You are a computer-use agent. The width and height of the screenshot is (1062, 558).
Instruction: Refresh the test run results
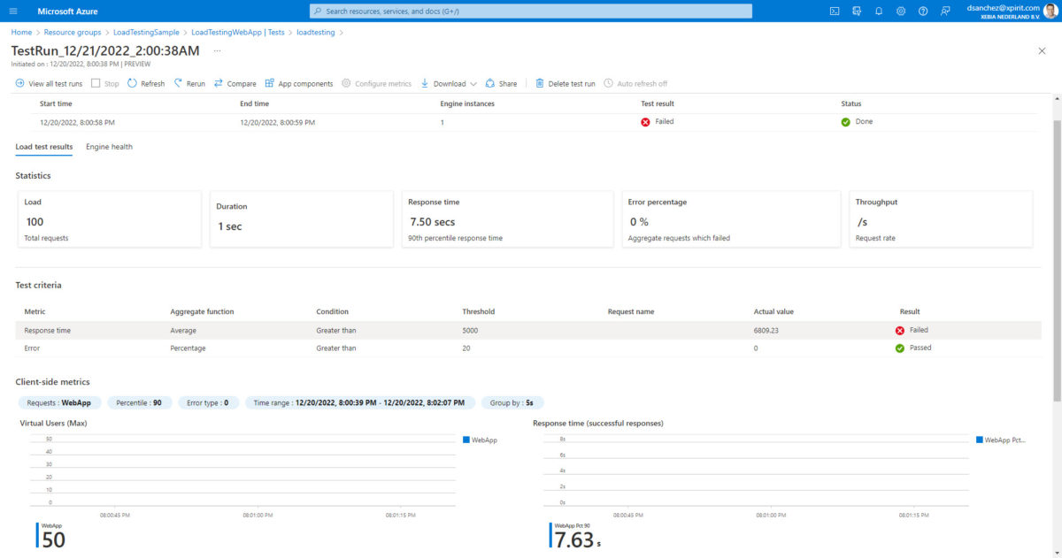146,83
